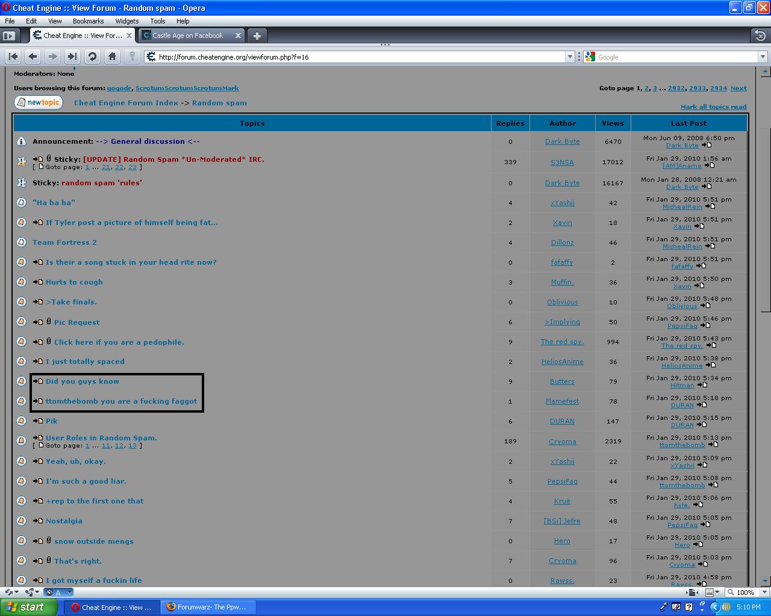Click the help question mark taskbar icon
The image size is (771, 616).
click(688, 607)
